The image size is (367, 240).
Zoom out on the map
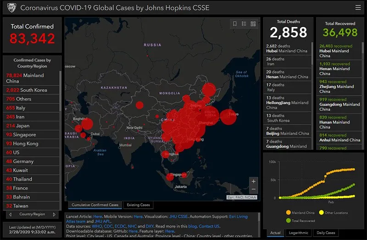pyautogui.click(x=253, y=189)
